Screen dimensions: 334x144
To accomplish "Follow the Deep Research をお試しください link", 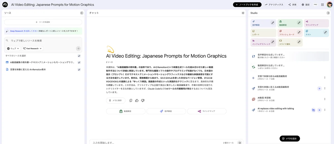I will click(x=24, y=31).
